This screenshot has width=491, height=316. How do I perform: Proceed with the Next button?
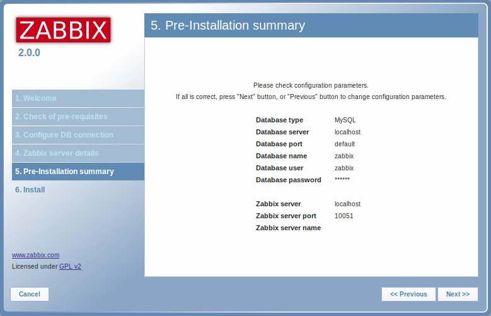458,294
